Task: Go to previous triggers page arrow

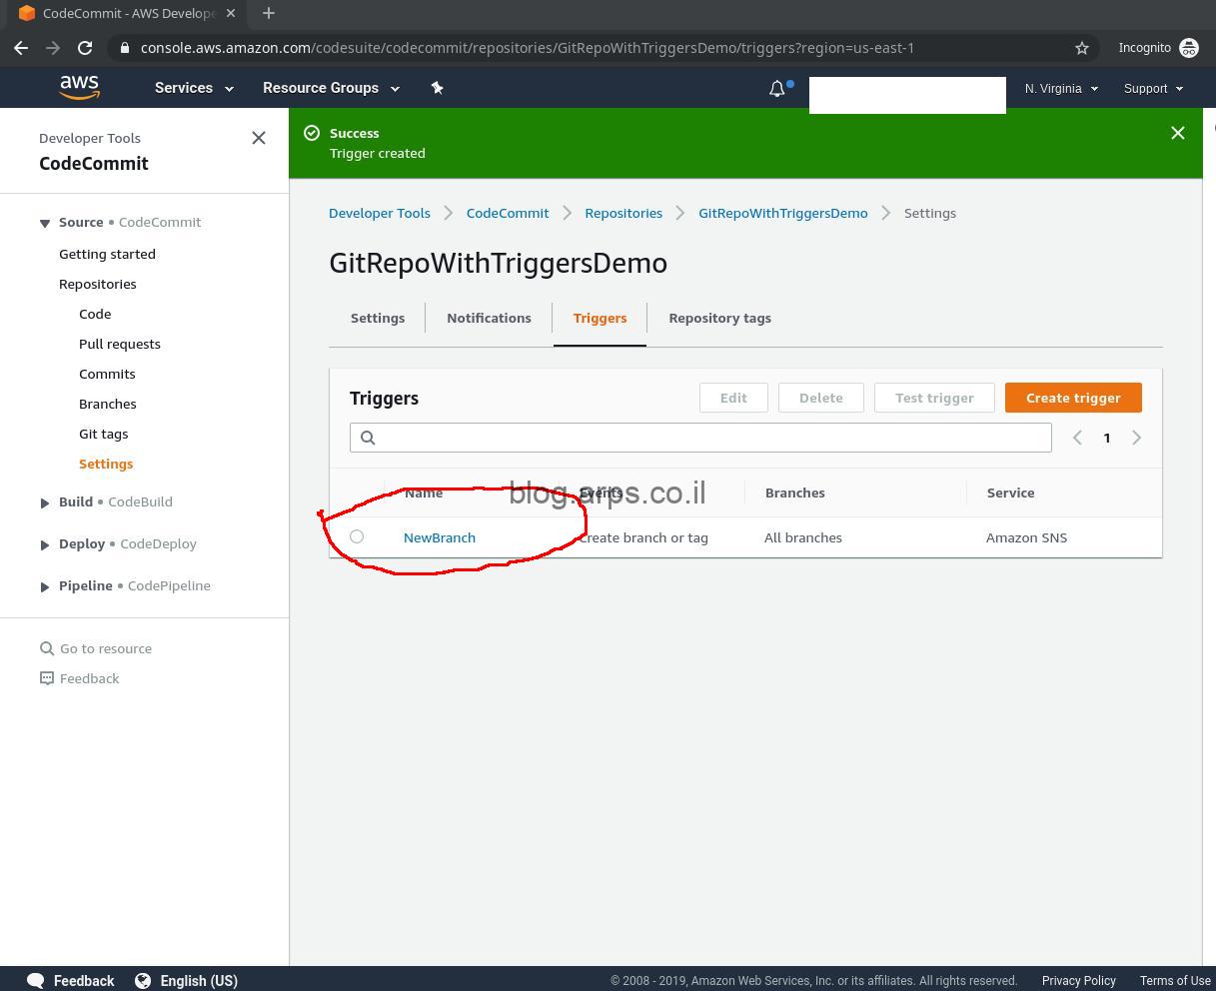Action: [1077, 438]
